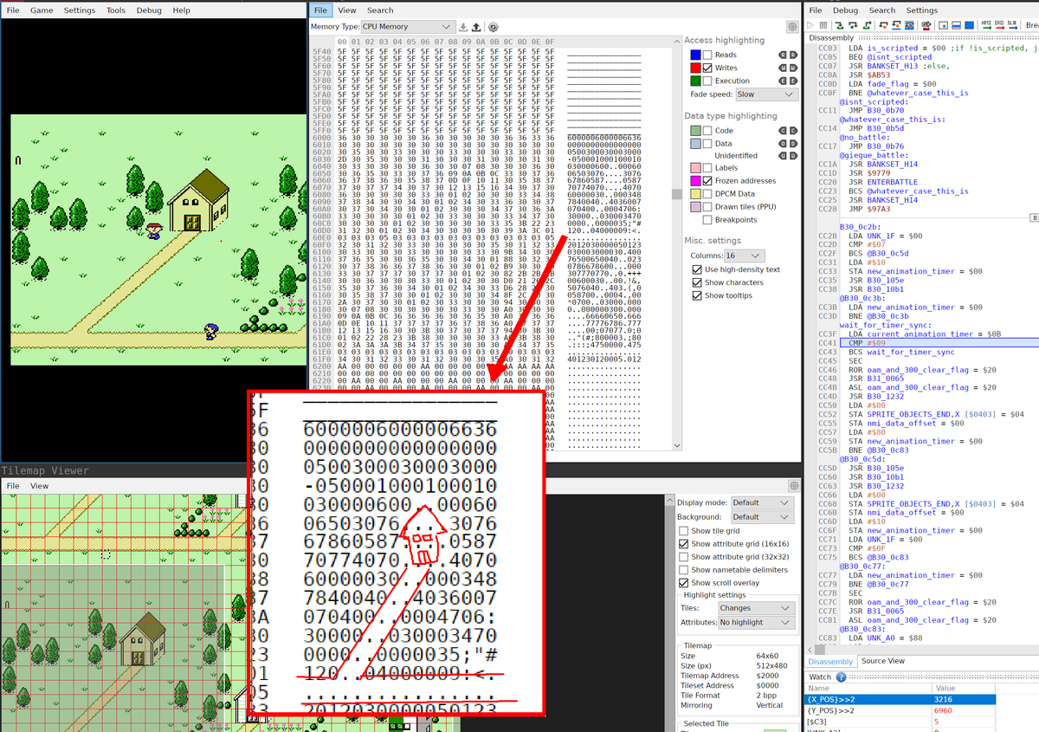Click second shortcut badge beside Writes

point(793,68)
